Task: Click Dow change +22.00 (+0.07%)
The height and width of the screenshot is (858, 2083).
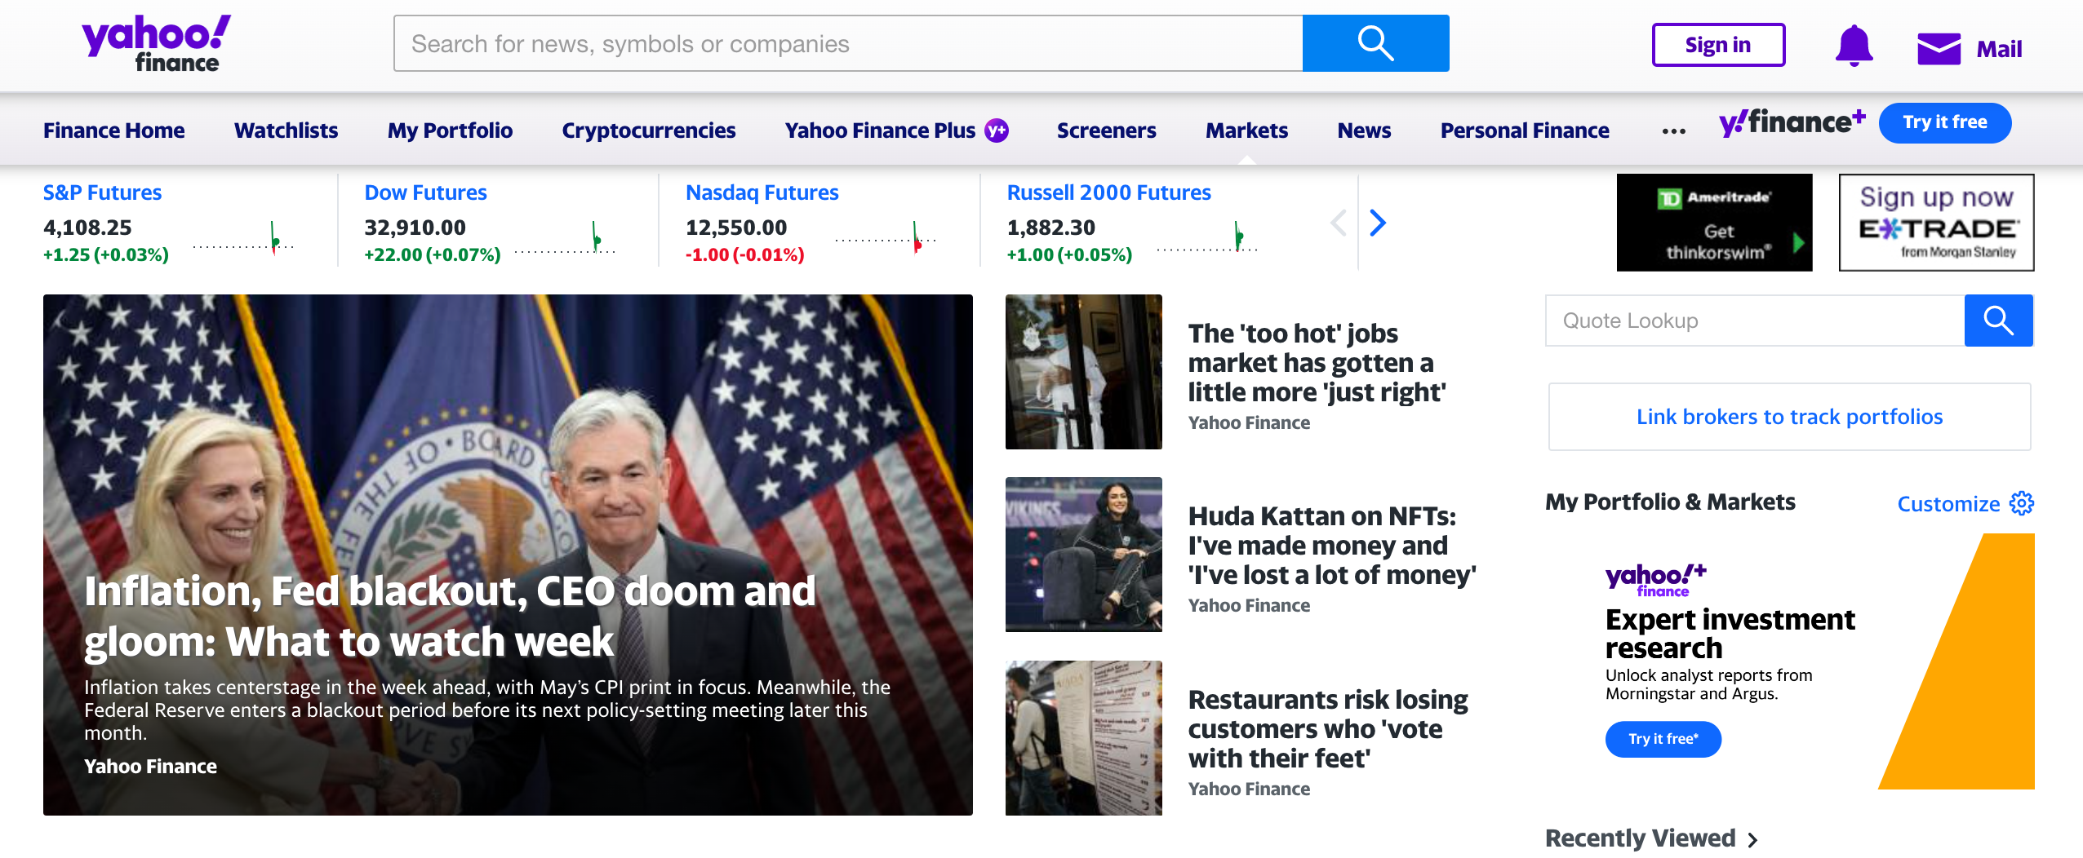Action: 433,254
